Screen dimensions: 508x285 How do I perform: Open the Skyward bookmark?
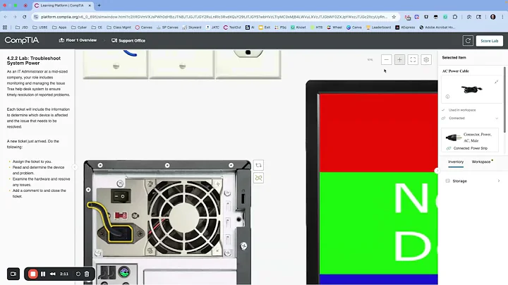(x=192, y=28)
